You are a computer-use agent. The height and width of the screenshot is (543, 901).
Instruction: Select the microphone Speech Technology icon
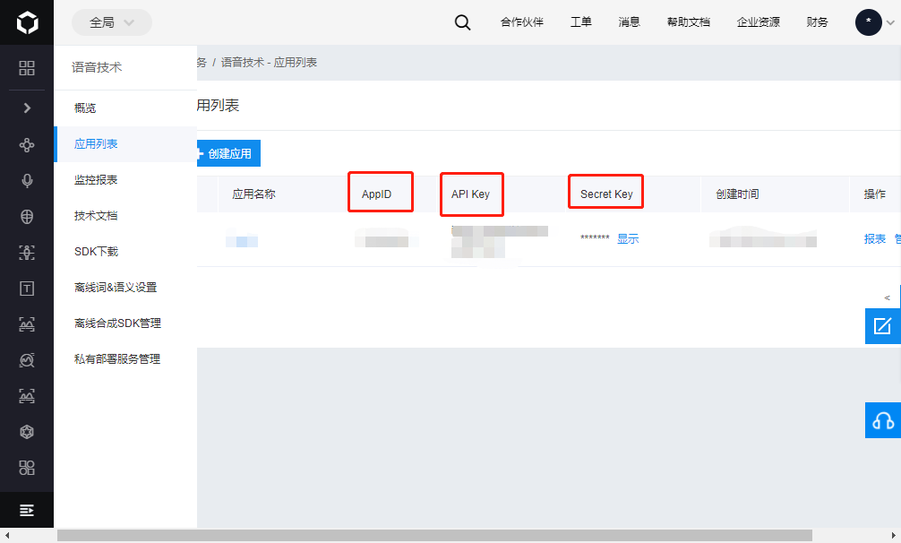(x=27, y=180)
